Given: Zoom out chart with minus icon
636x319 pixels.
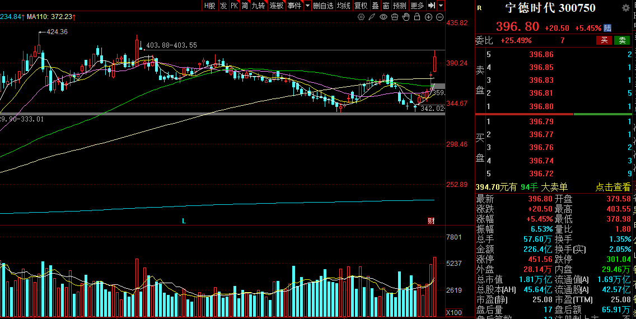Looking at the screenshot, I should click(x=439, y=17).
